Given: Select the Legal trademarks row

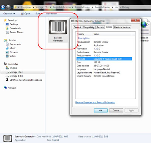Looking at the screenshot, I should coord(104,72).
